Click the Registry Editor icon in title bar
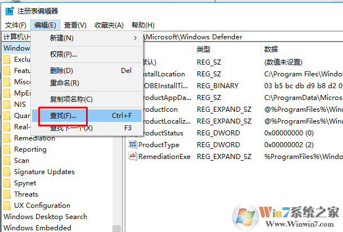This screenshot has width=343, height=232. pyautogui.click(x=9, y=11)
